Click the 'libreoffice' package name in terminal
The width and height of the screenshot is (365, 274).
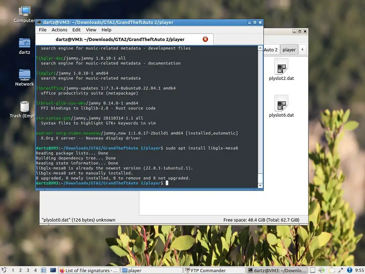50,88
